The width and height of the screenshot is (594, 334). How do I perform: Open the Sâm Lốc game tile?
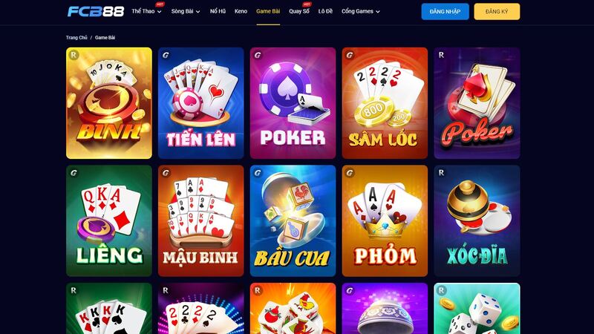(x=385, y=103)
